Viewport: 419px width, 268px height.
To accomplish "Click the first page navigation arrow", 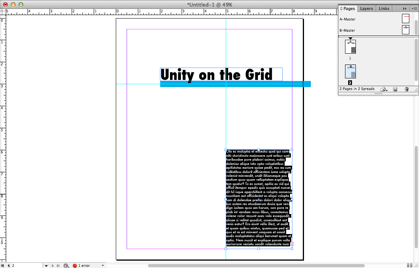I will [x=3, y=266].
